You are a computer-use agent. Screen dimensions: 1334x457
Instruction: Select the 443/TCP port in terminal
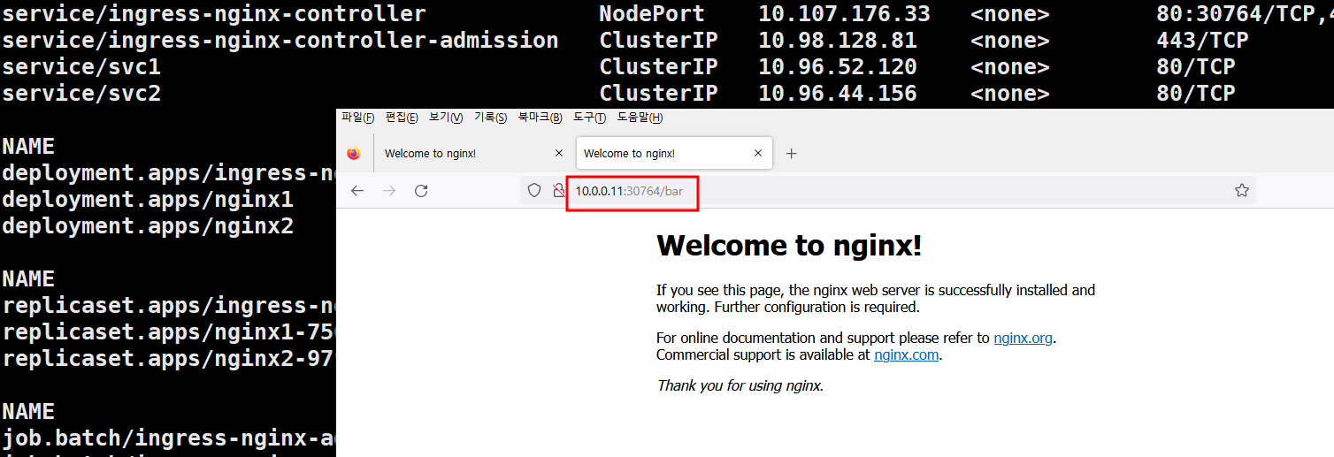(x=1202, y=41)
